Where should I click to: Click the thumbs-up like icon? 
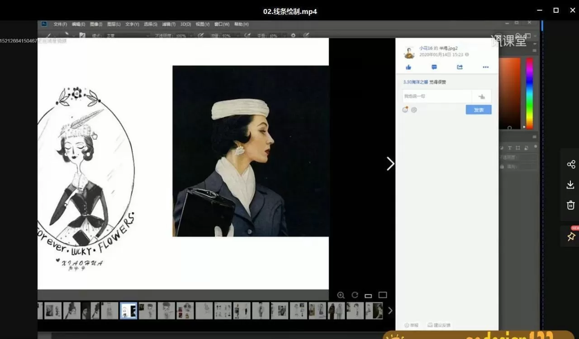(x=408, y=67)
